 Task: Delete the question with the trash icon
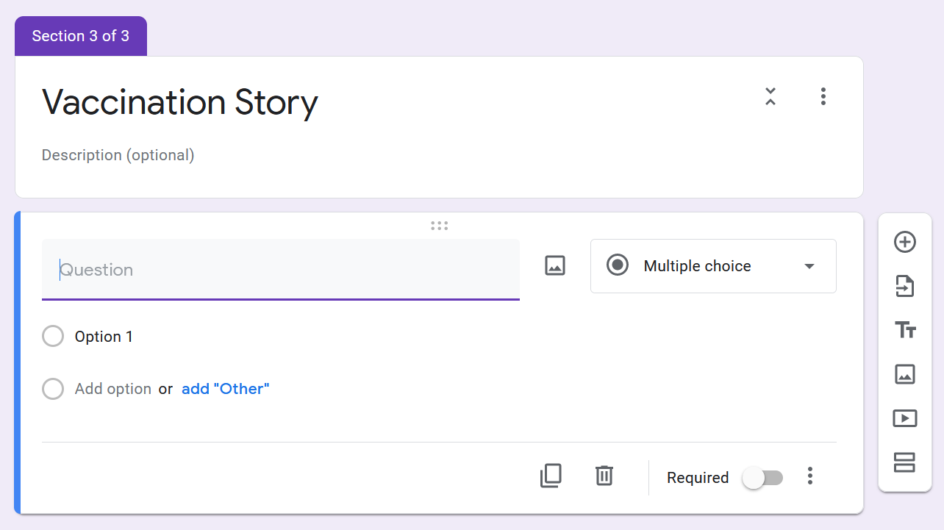tap(604, 476)
